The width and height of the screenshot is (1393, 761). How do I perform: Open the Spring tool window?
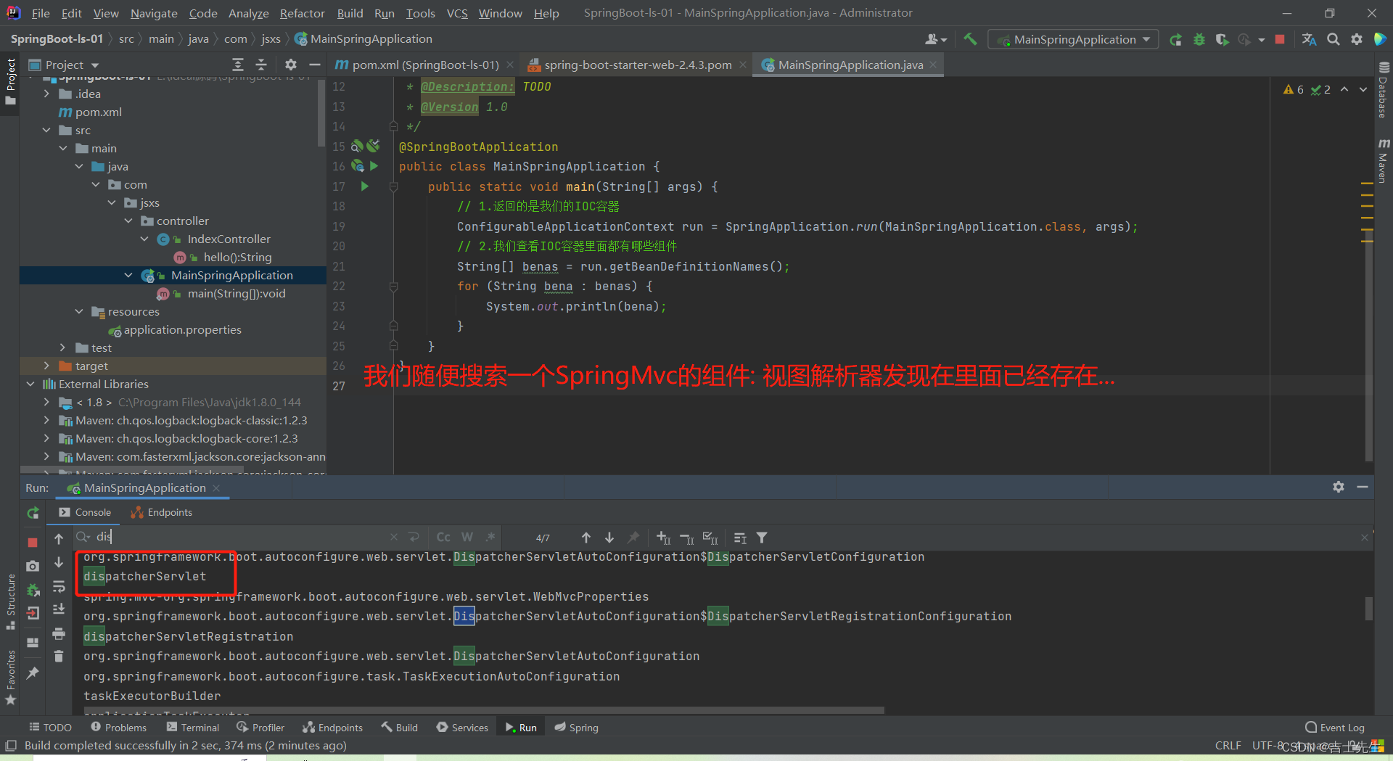click(x=576, y=727)
